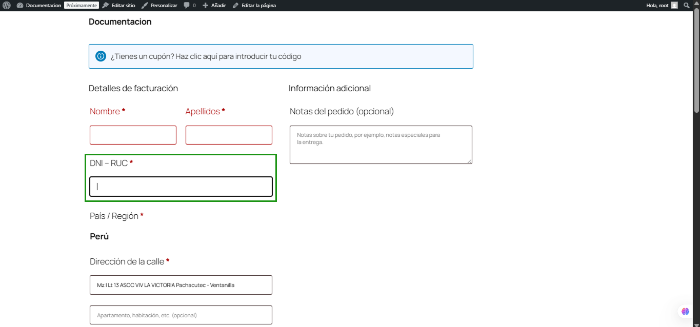Open the Hola, root account menu
Viewport: 700px width, 327px height.
pos(657,5)
